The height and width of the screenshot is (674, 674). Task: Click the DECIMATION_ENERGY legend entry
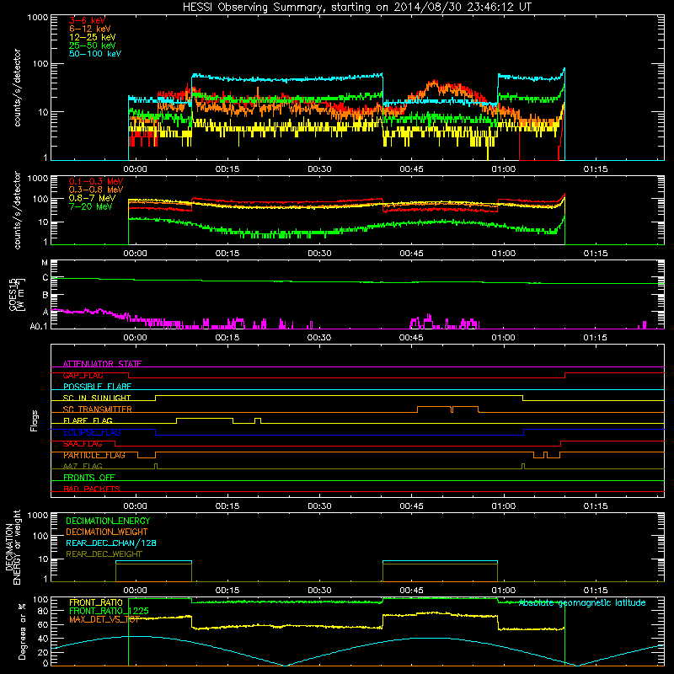(108, 521)
